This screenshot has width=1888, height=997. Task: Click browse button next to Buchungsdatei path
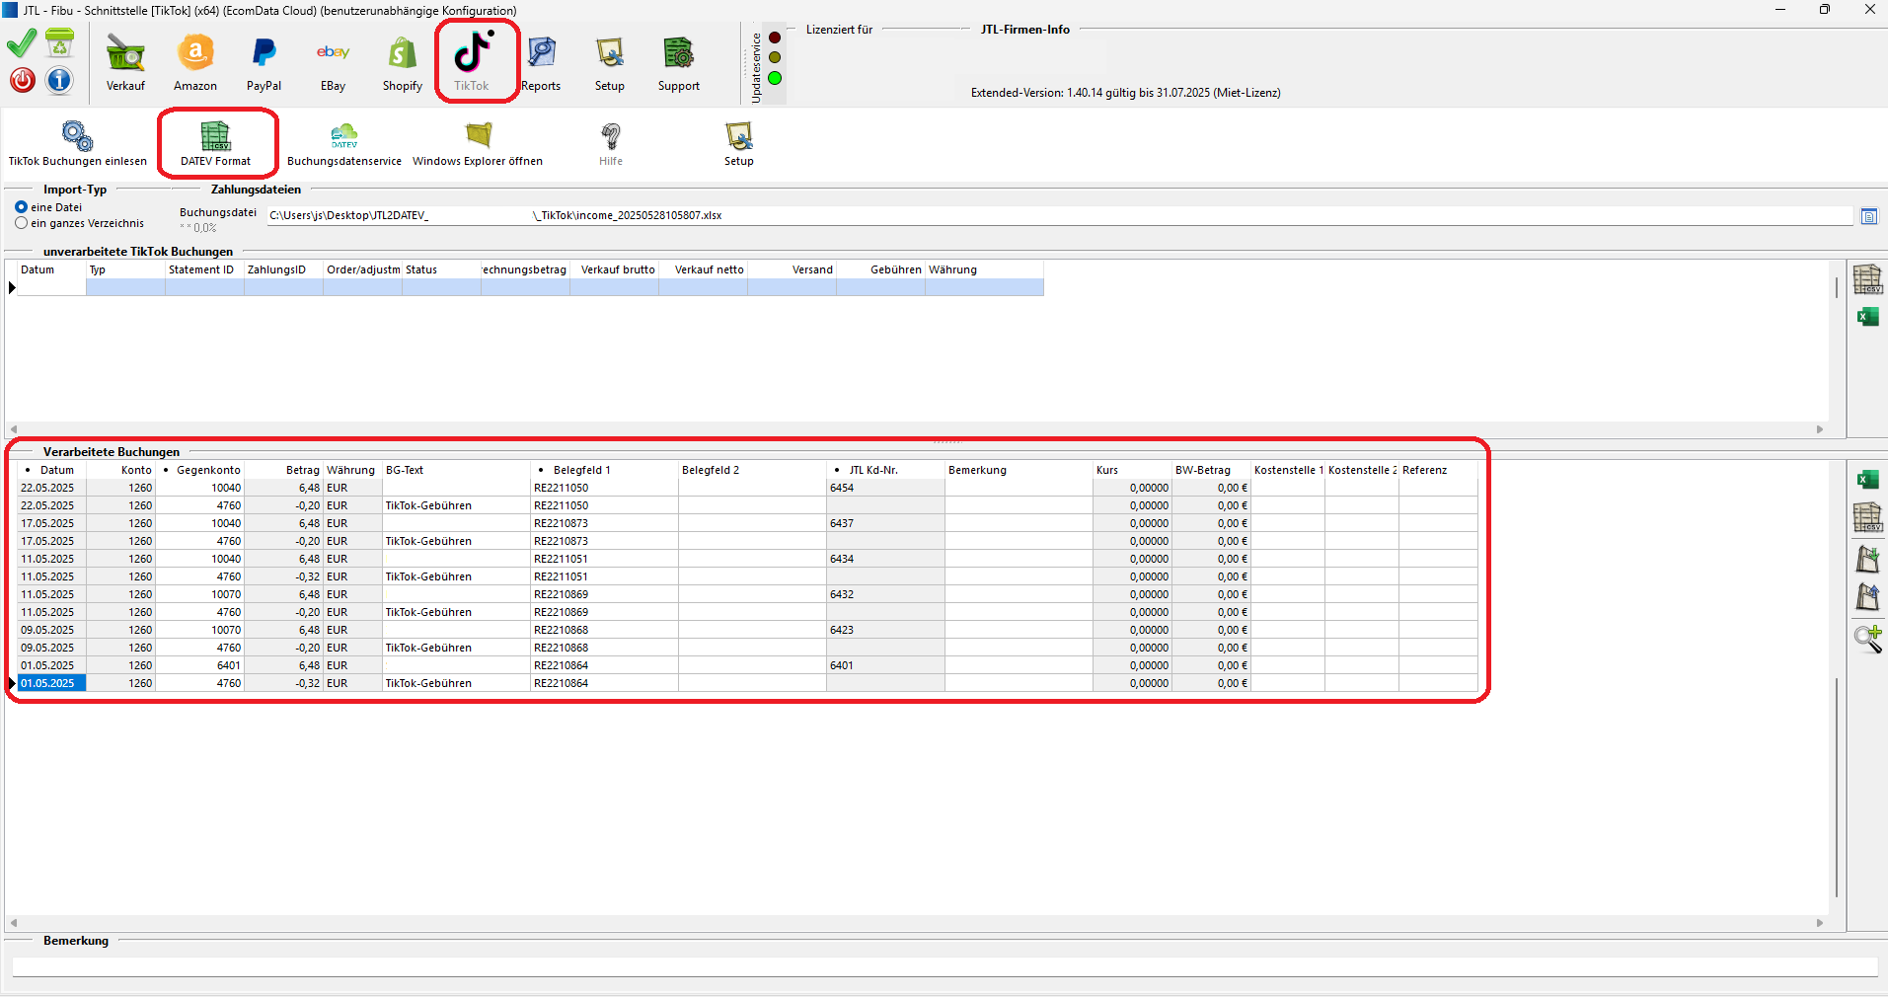pos(1868,216)
